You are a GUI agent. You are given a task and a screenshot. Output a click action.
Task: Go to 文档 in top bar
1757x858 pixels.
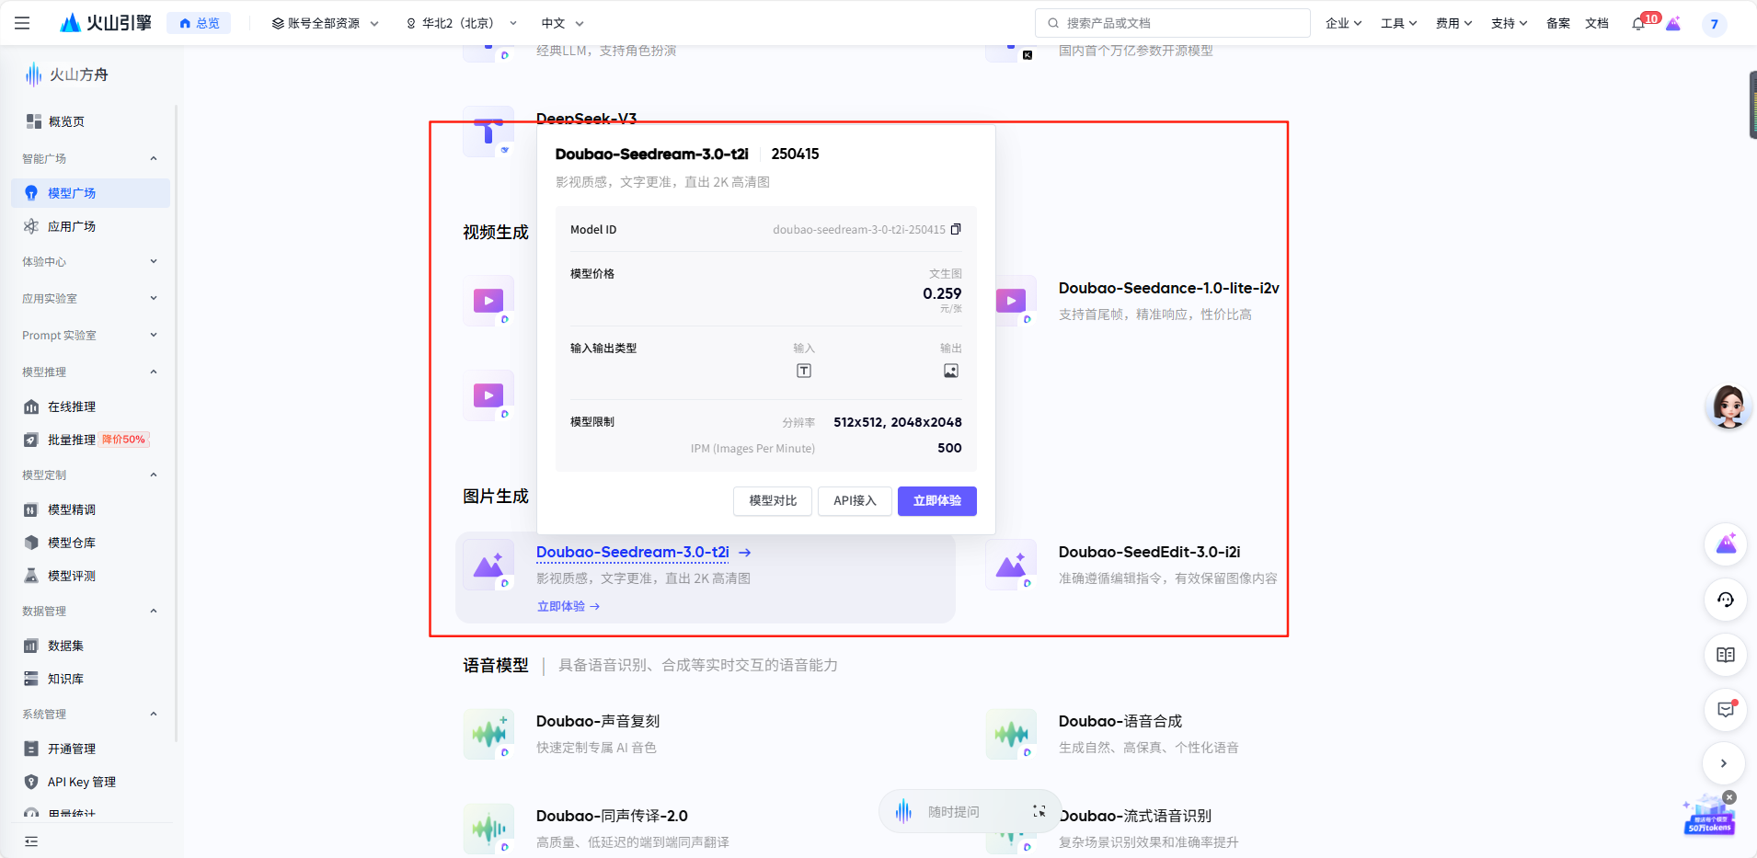1597,23
